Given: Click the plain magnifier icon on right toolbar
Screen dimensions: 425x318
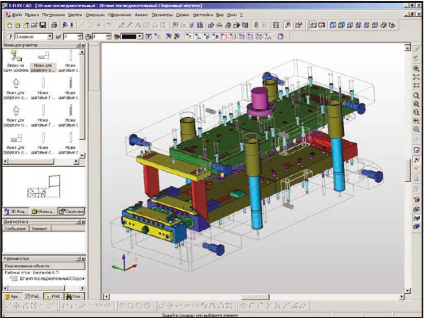Looking at the screenshot, I should pyautogui.click(x=416, y=96).
